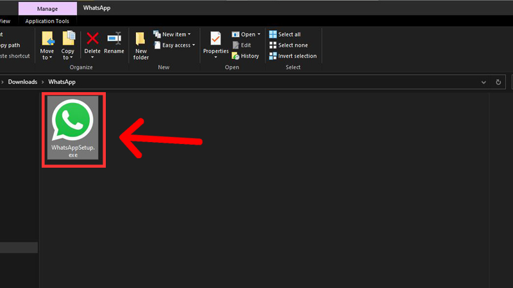Click the Move to folder icon
Screen dimensions: 513x288
[47, 39]
